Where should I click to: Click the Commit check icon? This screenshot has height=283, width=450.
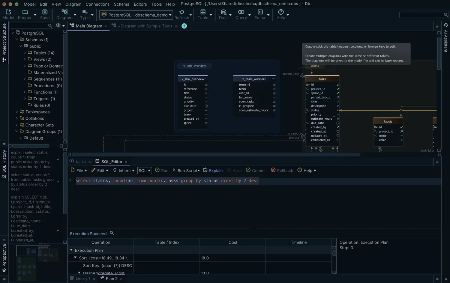[x=248, y=170]
